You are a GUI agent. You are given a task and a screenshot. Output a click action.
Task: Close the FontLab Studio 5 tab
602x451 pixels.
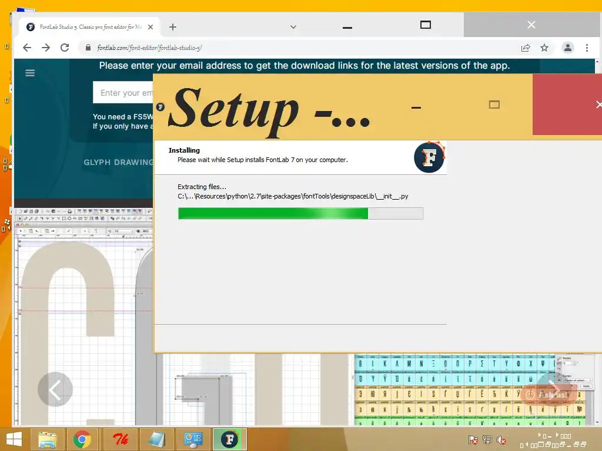pos(150,27)
